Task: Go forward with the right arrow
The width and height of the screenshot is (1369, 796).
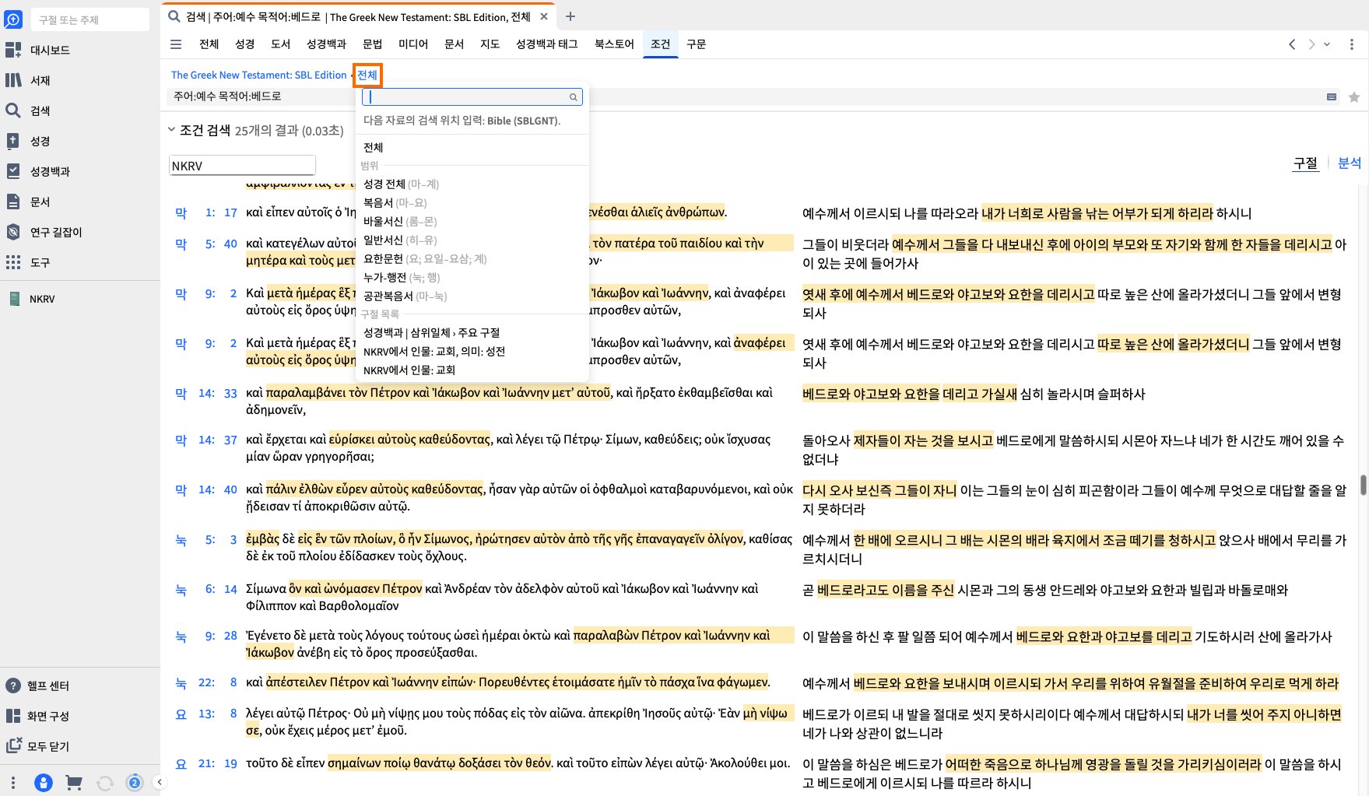Action: tap(1312, 44)
